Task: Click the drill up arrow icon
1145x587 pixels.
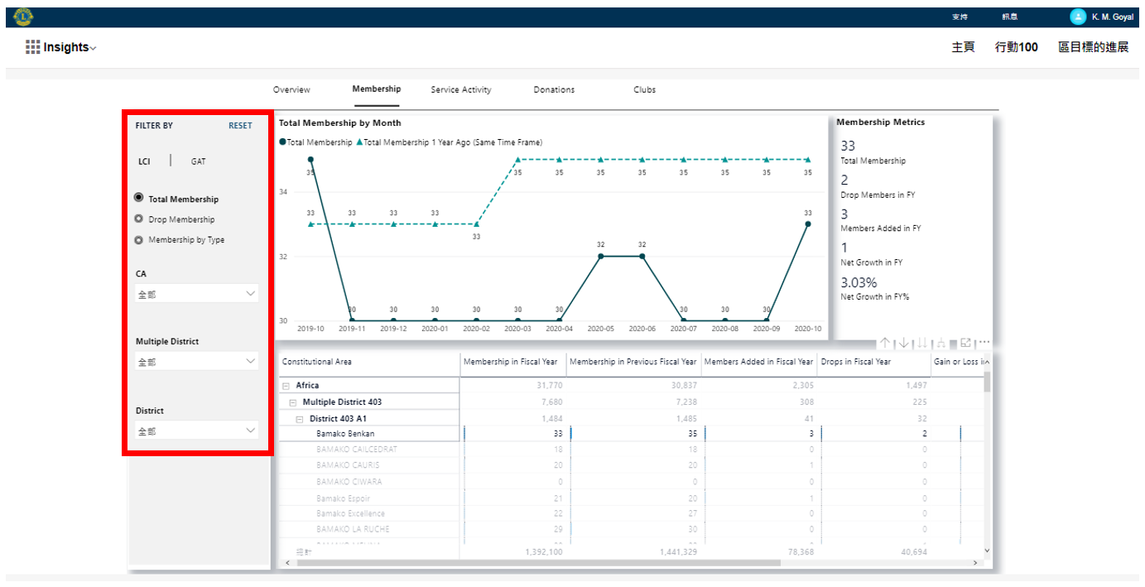Action: [x=885, y=343]
